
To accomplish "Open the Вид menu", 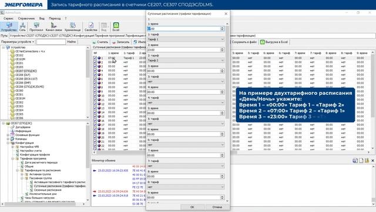I will (x=42, y=18).
